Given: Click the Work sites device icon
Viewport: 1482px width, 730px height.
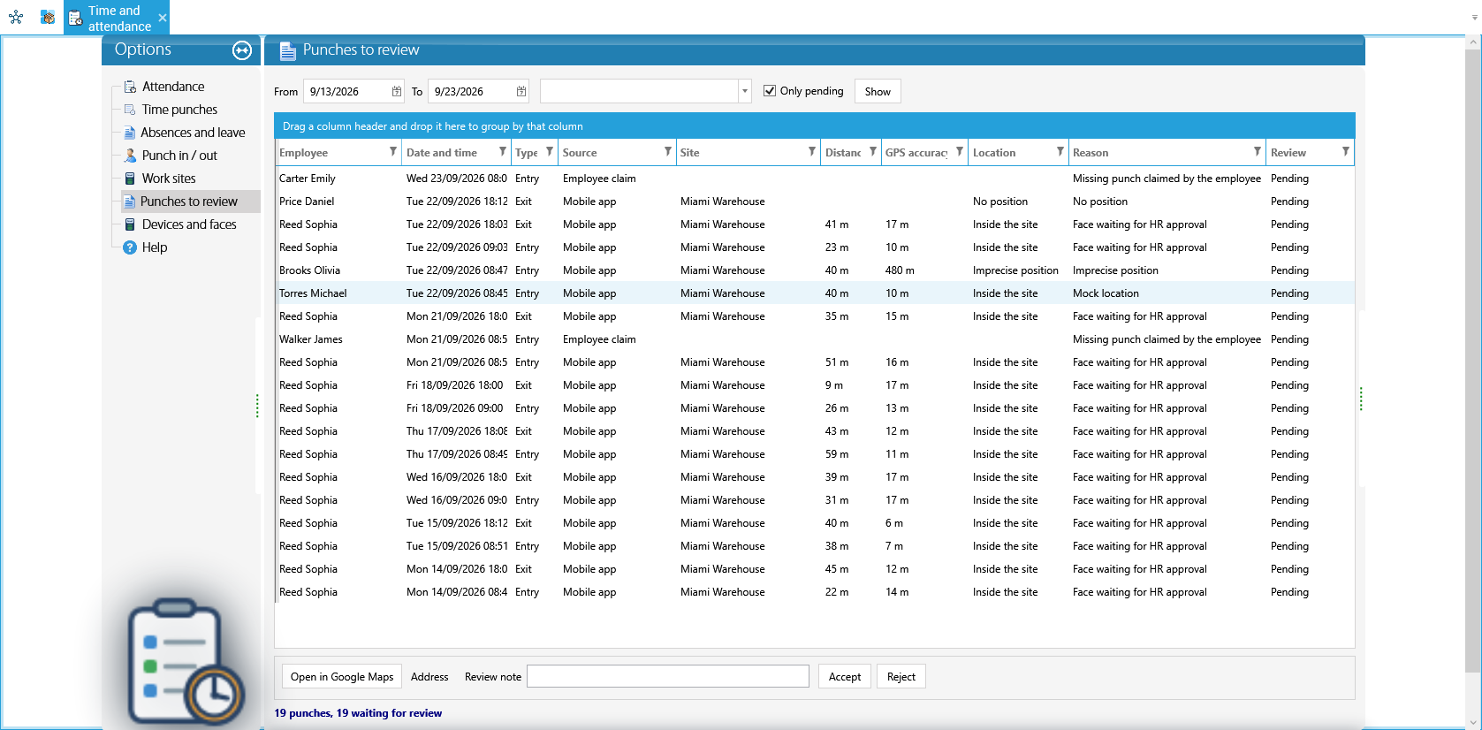Looking at the screenshot, I should pyautogui.click(x=130, y=179).
